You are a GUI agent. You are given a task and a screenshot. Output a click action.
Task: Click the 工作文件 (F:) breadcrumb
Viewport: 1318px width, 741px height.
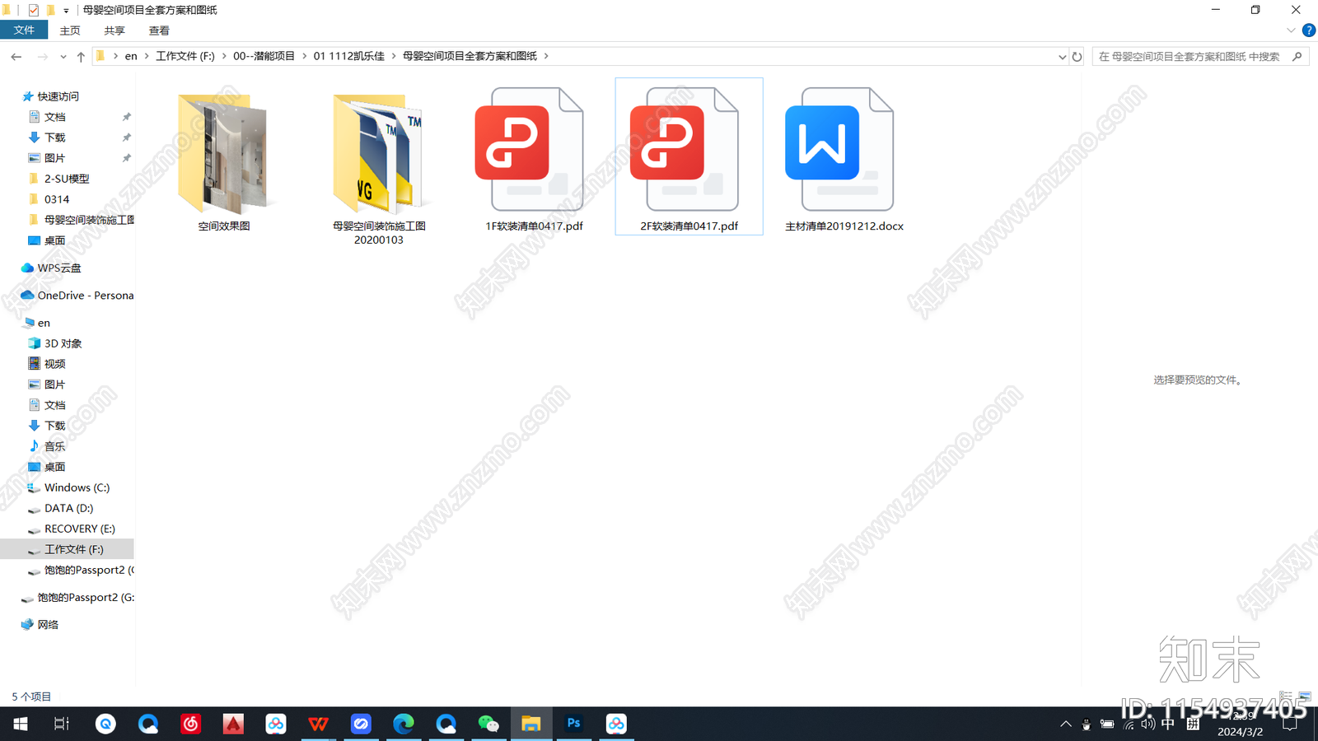pos(185,56)
